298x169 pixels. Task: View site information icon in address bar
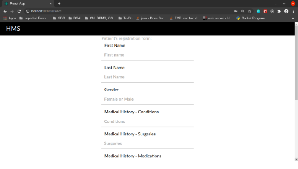28,11
